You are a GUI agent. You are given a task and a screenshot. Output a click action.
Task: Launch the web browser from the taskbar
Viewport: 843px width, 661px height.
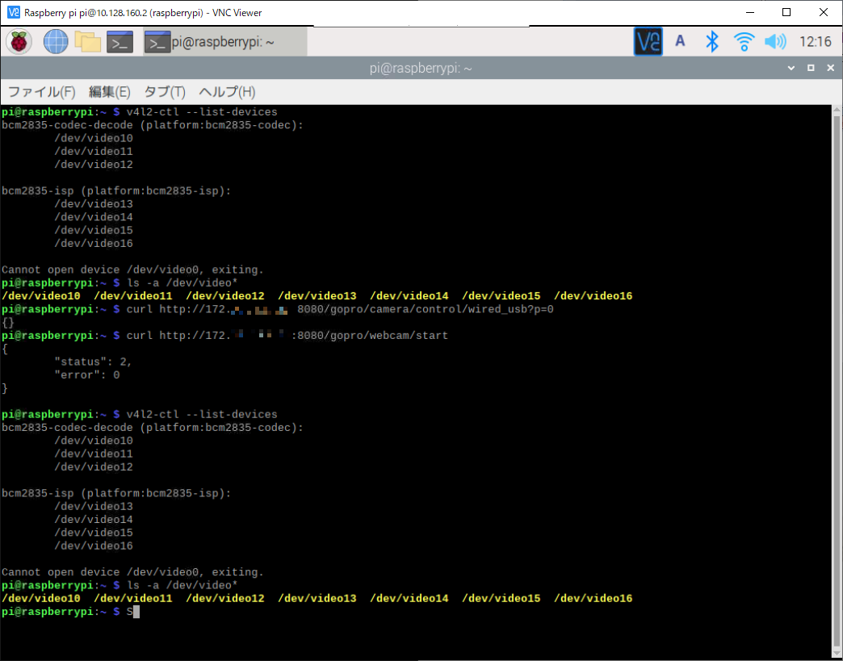tap(54, 41)
